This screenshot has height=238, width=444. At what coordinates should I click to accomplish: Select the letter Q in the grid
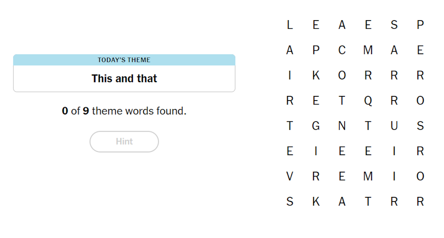[x=368, y=101]
